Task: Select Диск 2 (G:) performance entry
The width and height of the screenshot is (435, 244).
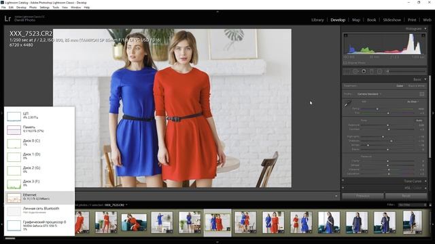Action: [x=39, y=170]
